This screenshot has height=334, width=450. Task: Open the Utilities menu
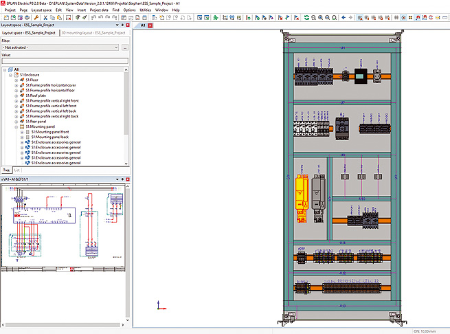145,10
